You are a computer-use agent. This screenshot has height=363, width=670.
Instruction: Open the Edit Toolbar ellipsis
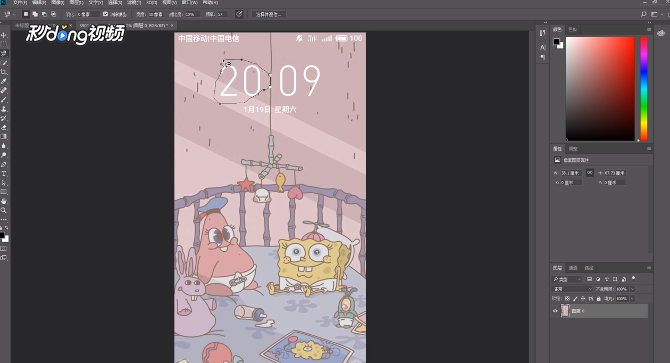tap(4, 219)
